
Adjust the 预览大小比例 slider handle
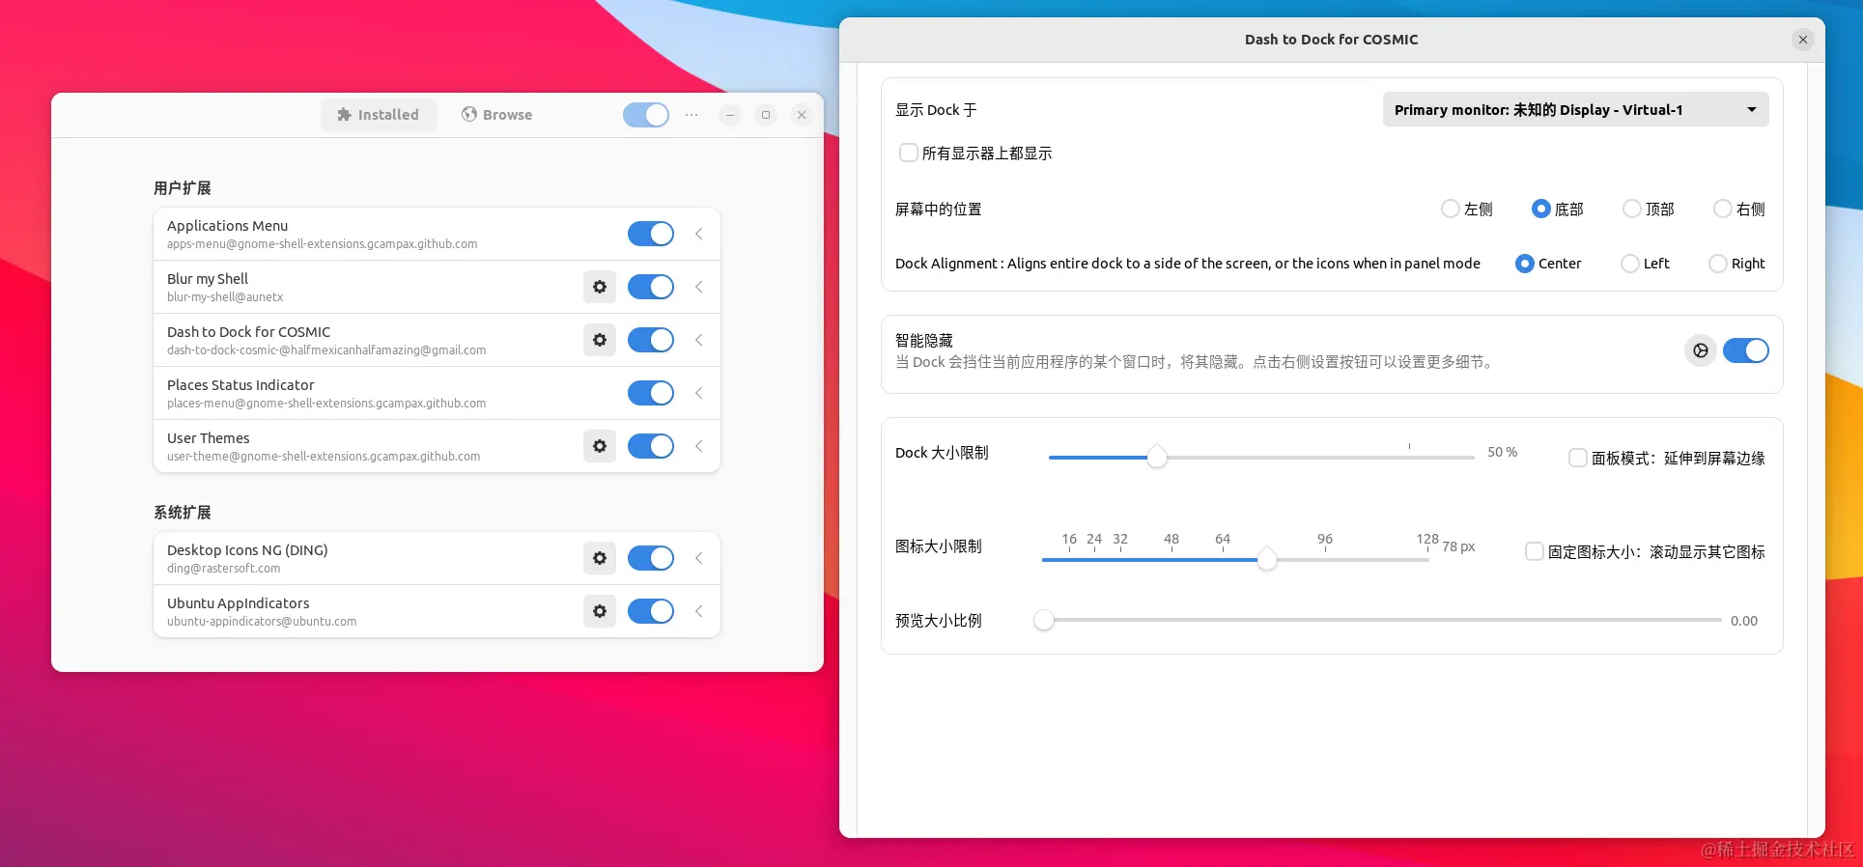coord(1044,620)
